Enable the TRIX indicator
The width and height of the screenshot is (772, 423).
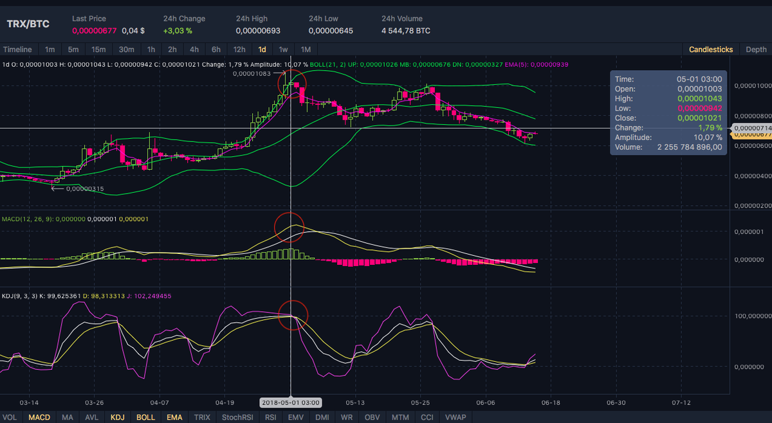coord(202,417)
